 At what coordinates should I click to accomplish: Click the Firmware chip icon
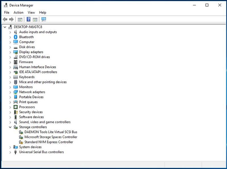[16, 62]
